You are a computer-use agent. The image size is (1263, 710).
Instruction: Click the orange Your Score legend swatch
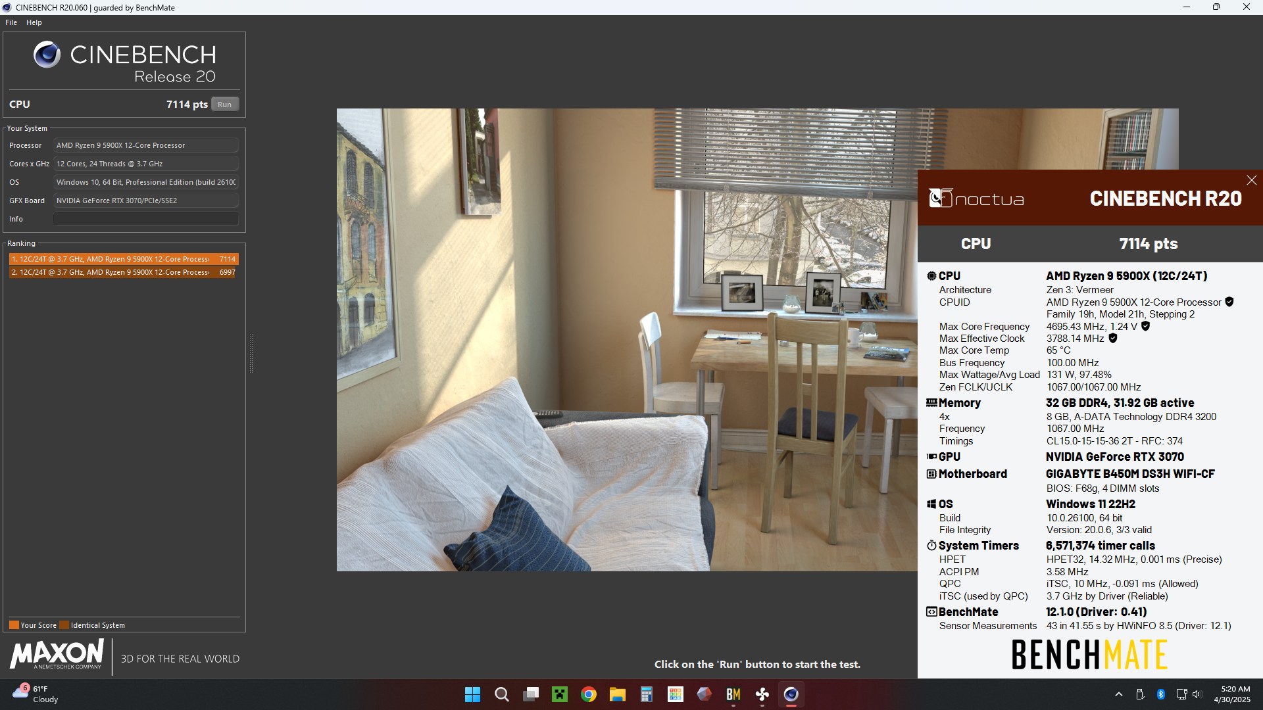(x=14, y=625)
